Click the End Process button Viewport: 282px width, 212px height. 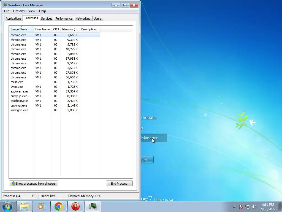pyautogui.click(x=119, y=184)
